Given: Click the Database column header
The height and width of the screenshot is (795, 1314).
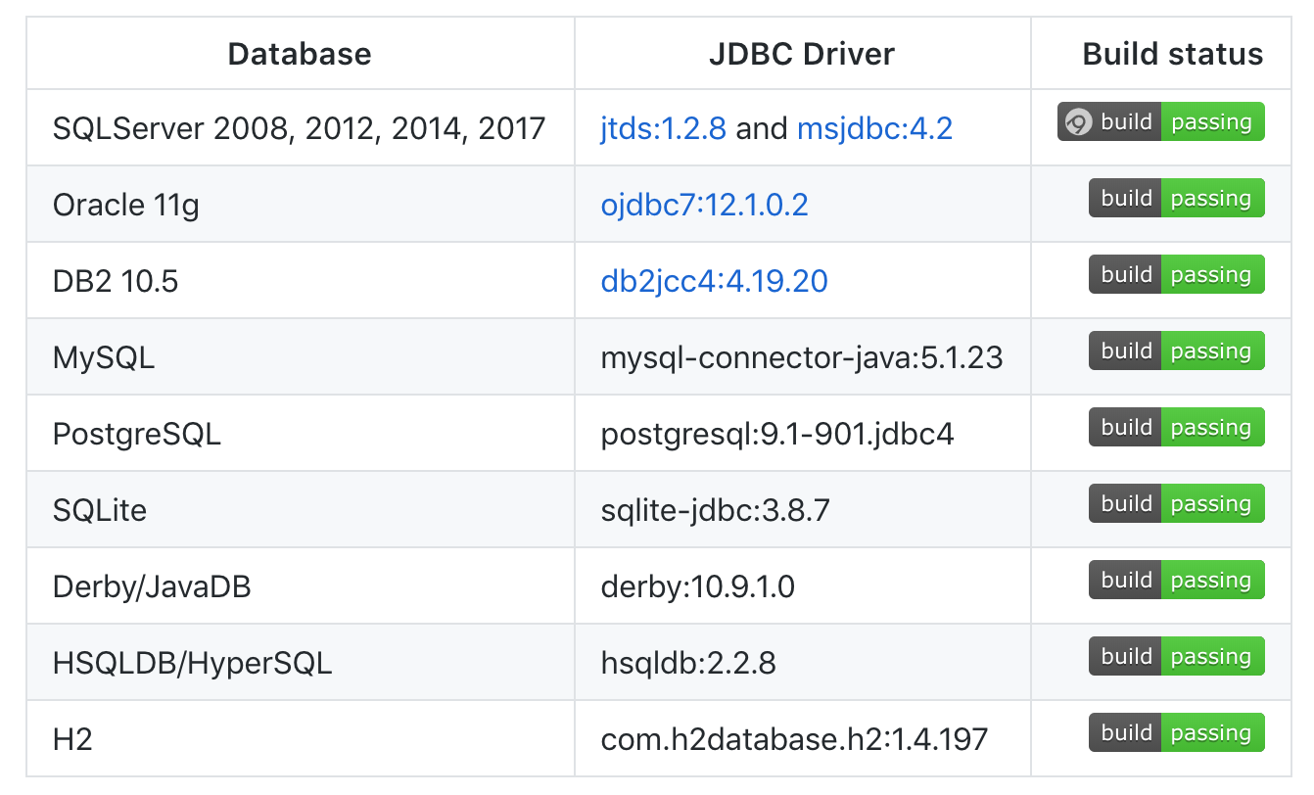Looking at the screenshot, I should pos(300,54).
